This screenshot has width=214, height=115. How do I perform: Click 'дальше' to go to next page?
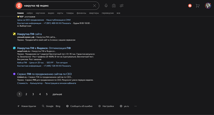point(57,94)
